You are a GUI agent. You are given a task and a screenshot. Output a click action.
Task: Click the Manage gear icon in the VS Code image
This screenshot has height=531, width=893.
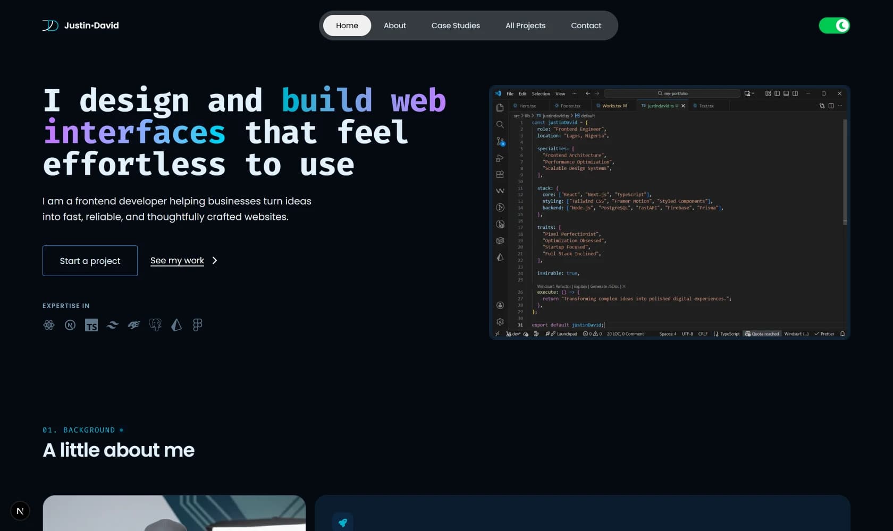(x=500, y=322)
